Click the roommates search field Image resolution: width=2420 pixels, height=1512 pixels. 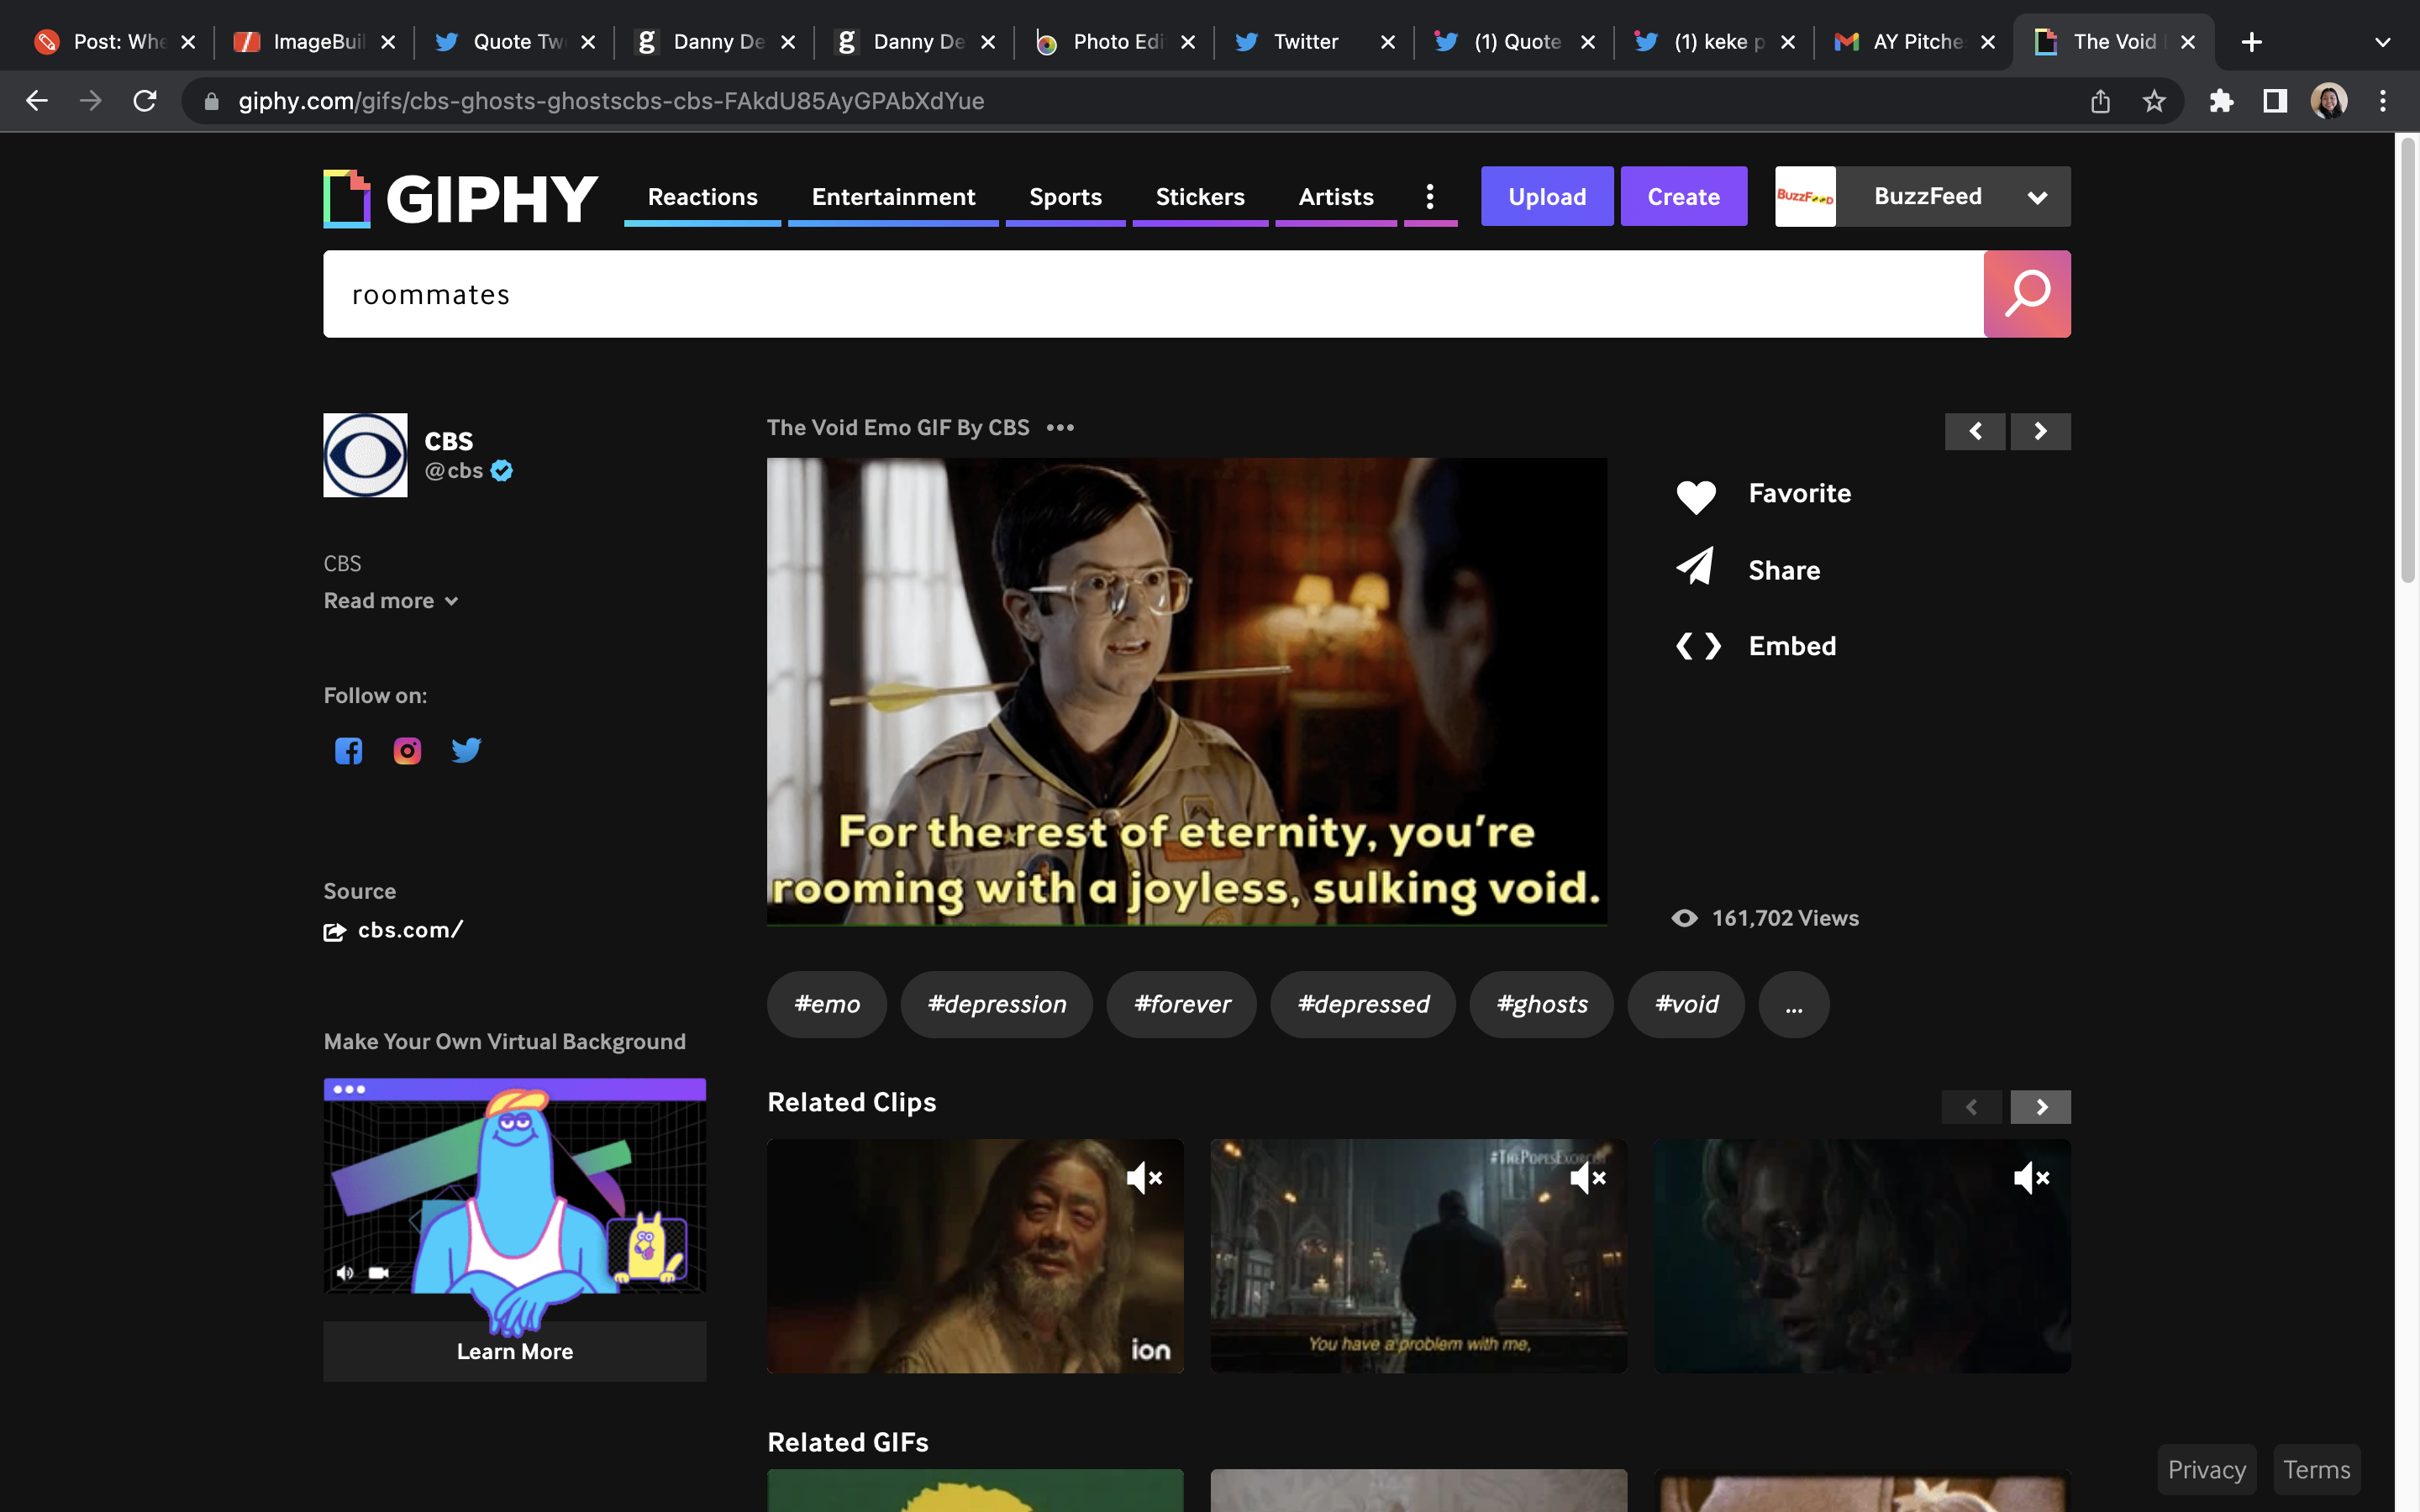[x=1150, y=294]
